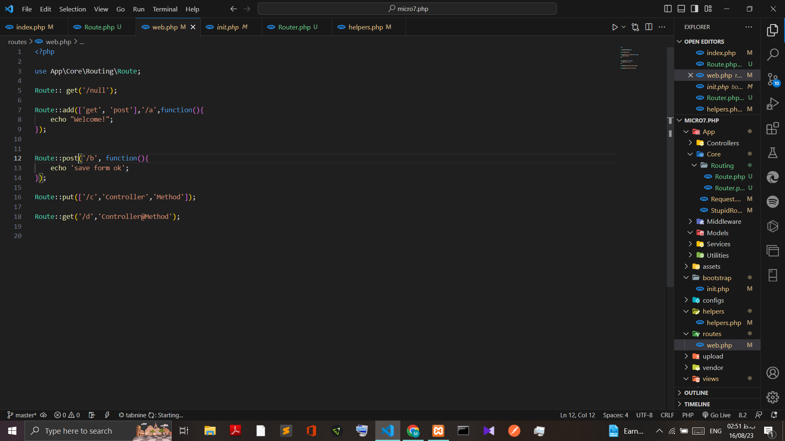Click the code minimap preview
Viewport: 785px width, 441px height.
pos(629,58)
